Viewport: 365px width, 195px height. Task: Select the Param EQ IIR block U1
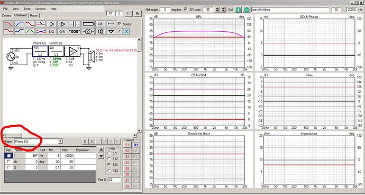[56, 51]
